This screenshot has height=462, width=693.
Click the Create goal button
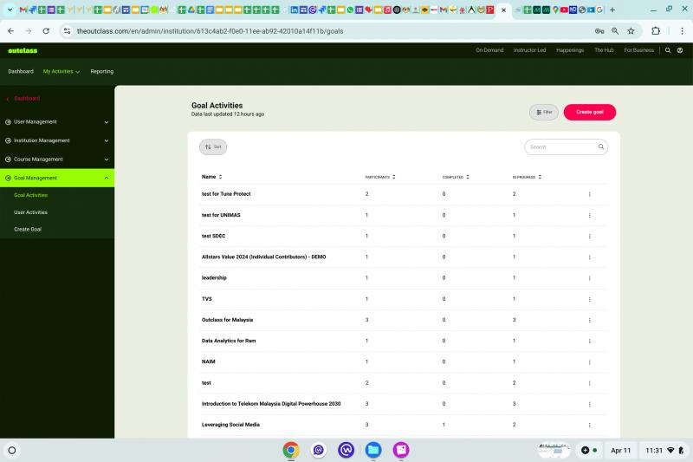(590, 112)
